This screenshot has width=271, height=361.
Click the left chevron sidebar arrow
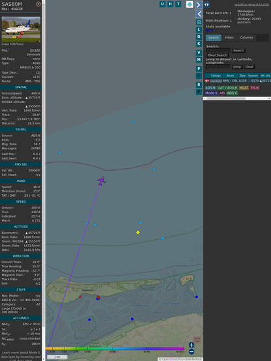[x=199, y=14]
